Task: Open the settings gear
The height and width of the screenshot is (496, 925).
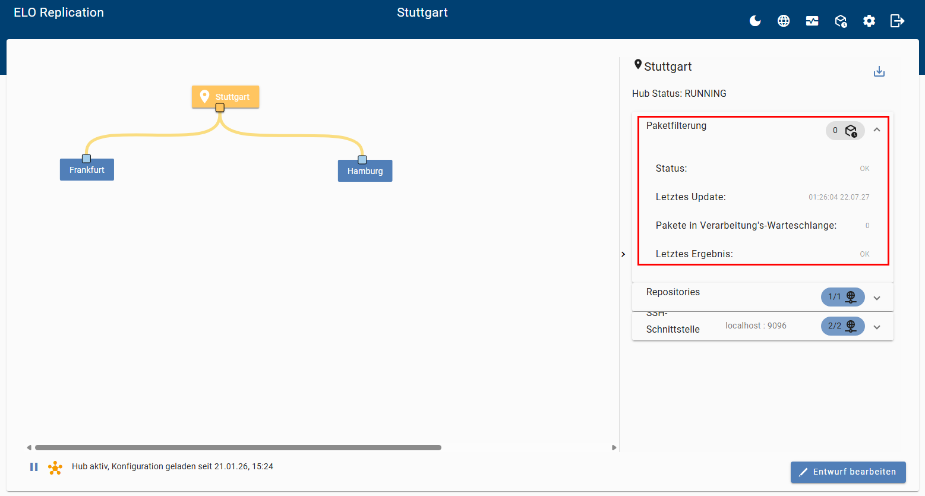Action: click(869, 21)
